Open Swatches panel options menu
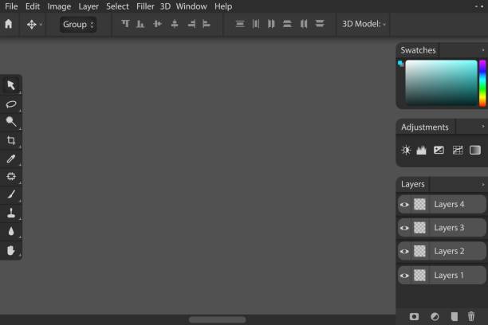Image resolution: width=488 pixels, height=325 pixels. 483,49
